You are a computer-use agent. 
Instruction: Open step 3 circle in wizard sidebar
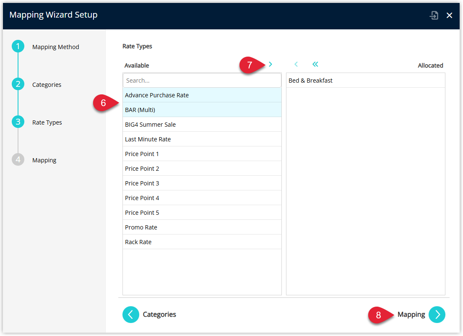coord(18,122)
